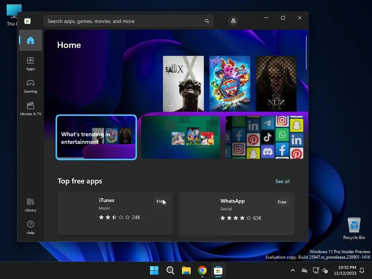The height and width of the screenshot is (279, 372).
Task: Open the clock and date 10:32 PM
Action: (x=345, y=270)
